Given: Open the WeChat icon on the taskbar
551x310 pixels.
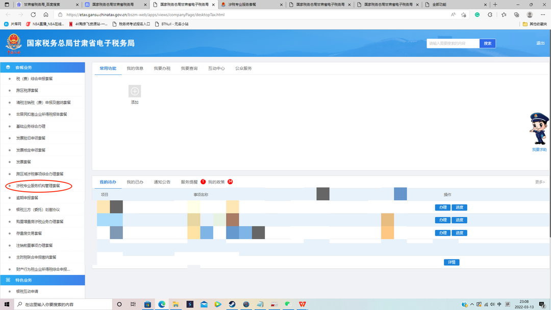Looking at the screenshot, I should (288, 304).
